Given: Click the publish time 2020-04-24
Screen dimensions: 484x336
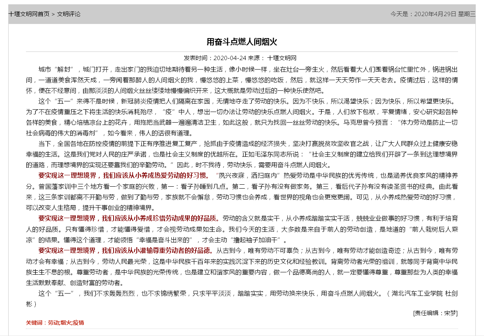Looking at the screenshot, I should tap(229, 58).
